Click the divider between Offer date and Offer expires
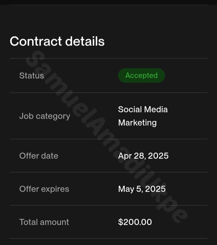Viewport: 217px width, 245px height. [x=108, y=172]
